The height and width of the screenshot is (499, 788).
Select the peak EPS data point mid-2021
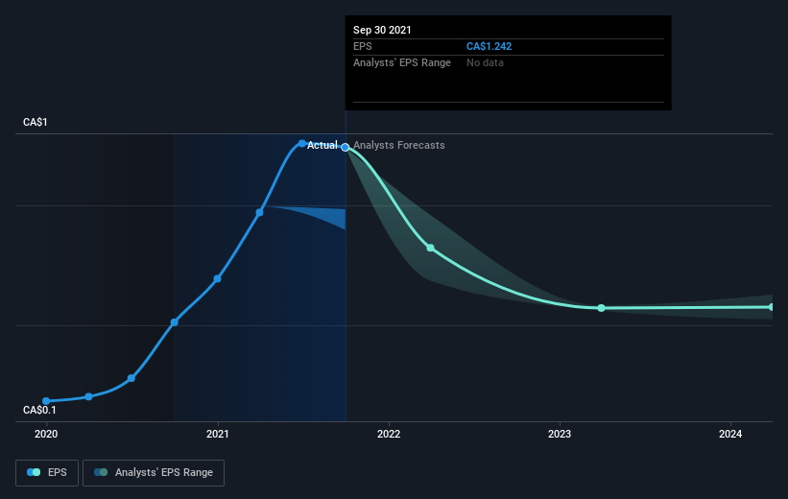pos(302,144)
